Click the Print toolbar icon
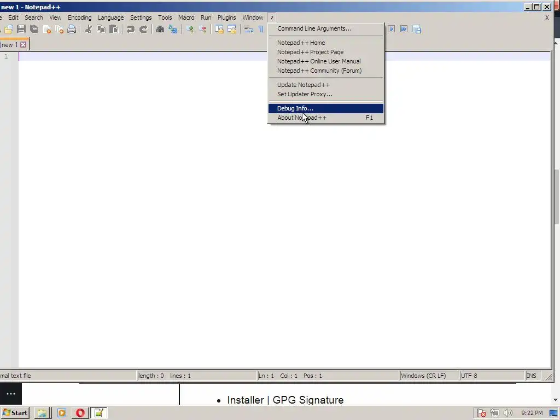Screen dimensions: 560x420 click(x=72, y=30)
